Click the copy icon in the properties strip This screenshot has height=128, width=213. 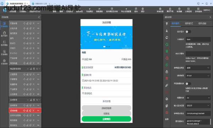167,37
